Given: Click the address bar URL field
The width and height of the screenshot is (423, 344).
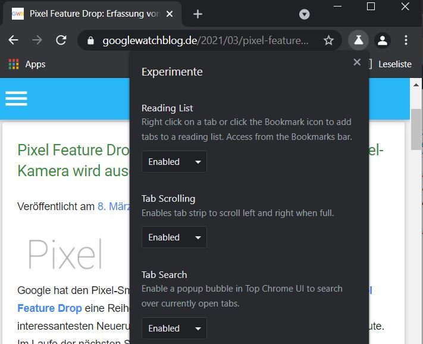Looking at the screenshot, I should coord(205,40).
